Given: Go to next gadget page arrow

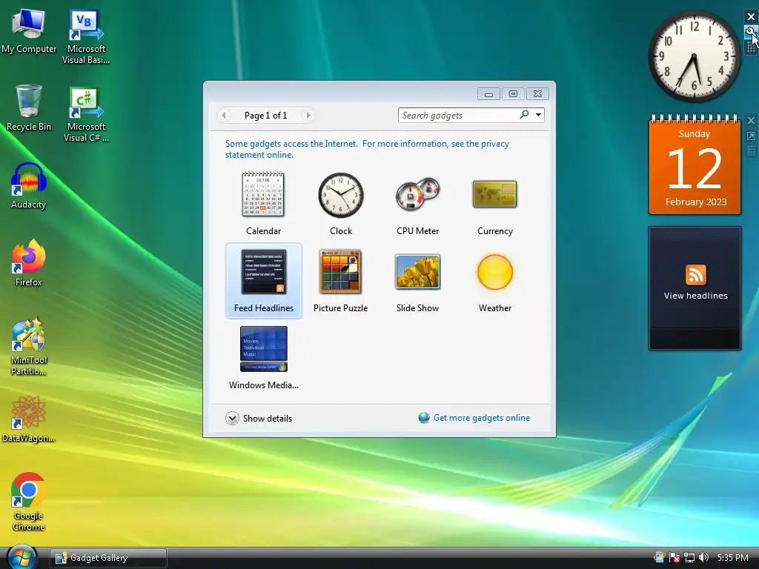Looking at the screenshot, I should pos(308,115).
